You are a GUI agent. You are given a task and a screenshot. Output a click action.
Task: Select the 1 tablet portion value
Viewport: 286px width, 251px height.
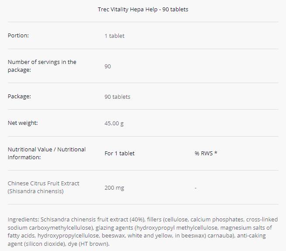(x=114, y=36)
